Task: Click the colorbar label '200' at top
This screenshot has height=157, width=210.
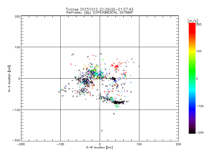Action: point(199,24)
